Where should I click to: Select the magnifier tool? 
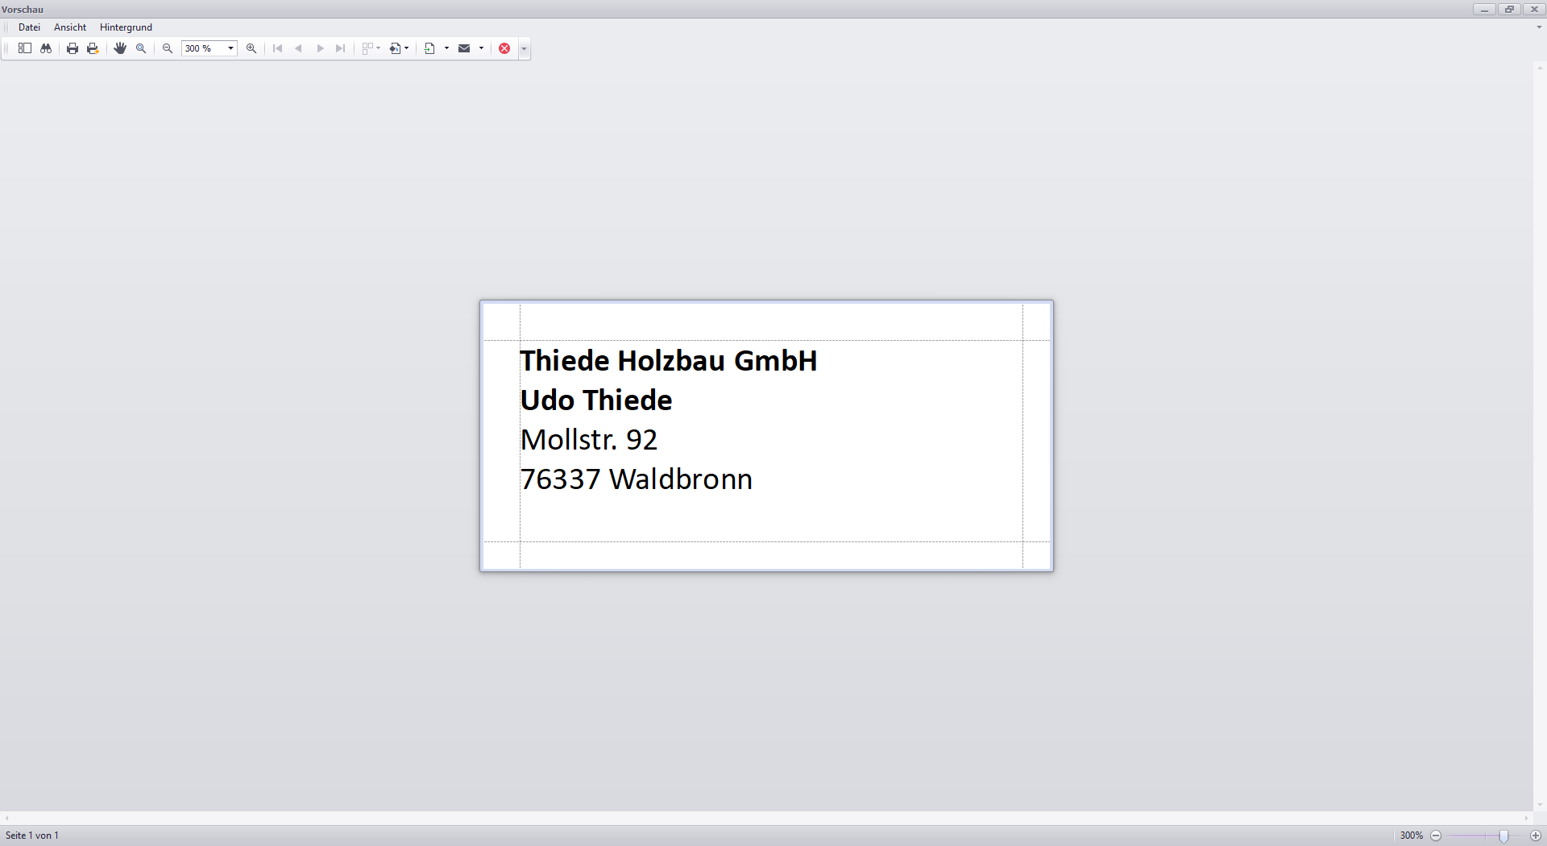point(141,48)
